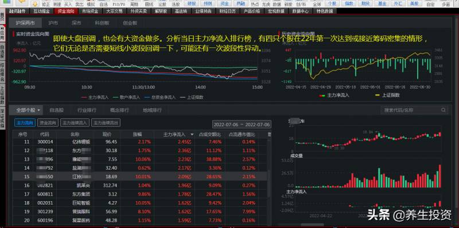Toggle the 散户净流入 legend item
The image size is (459, 228).
[126, 97]
